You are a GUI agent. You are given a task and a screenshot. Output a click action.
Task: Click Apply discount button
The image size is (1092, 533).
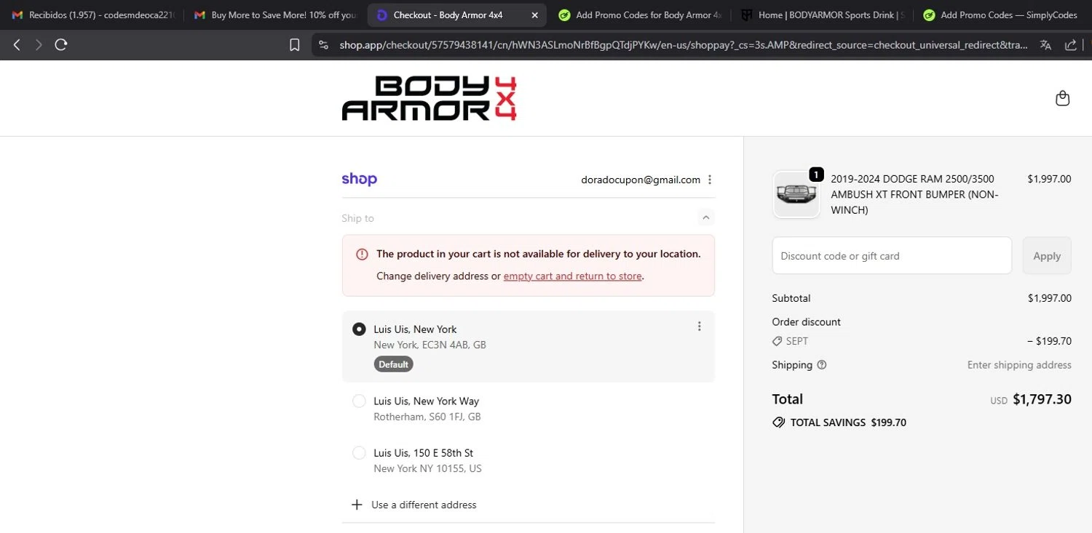pos(1047,256)
